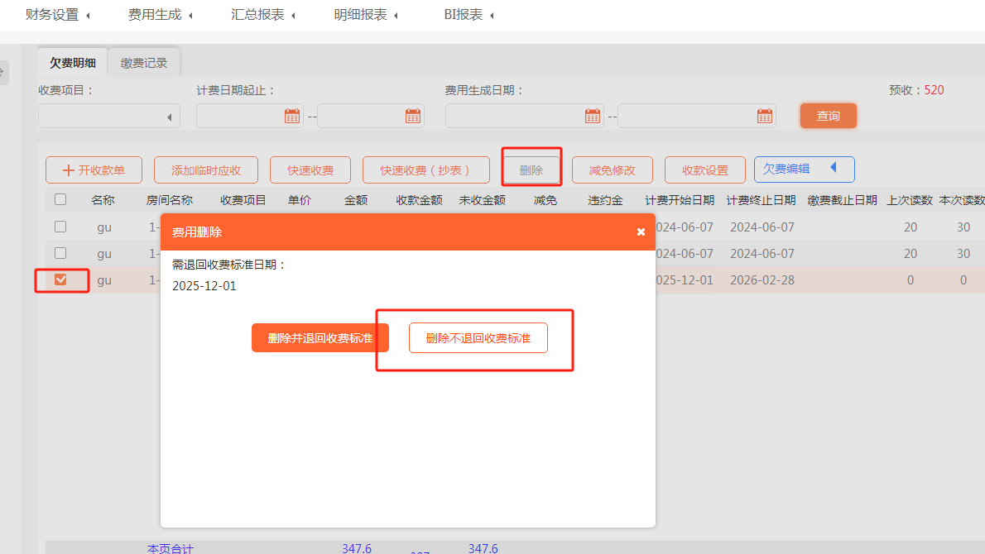Click the plus icon on 开收款单
985x554 pixels.
tap(68, 170)
